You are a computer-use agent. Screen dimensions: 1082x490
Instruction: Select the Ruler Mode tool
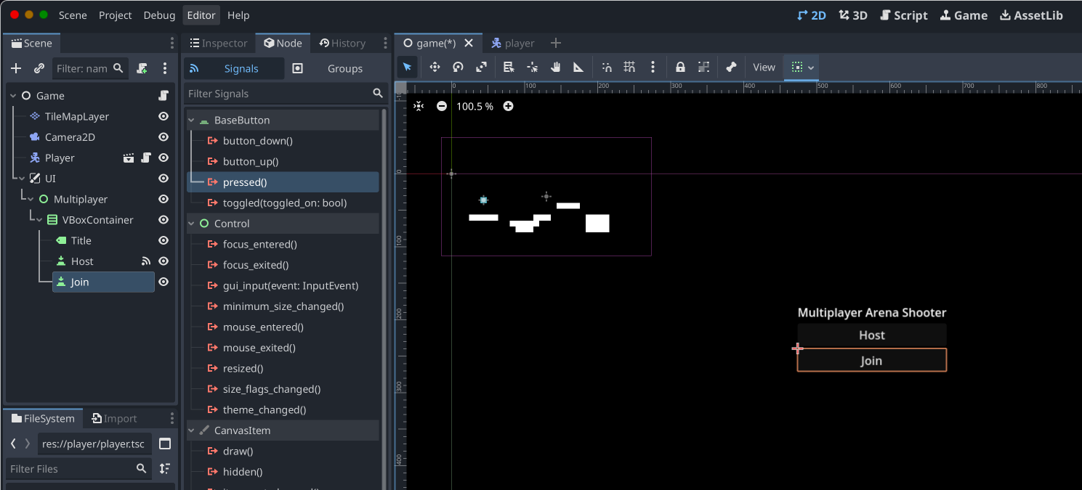point(578,68)
